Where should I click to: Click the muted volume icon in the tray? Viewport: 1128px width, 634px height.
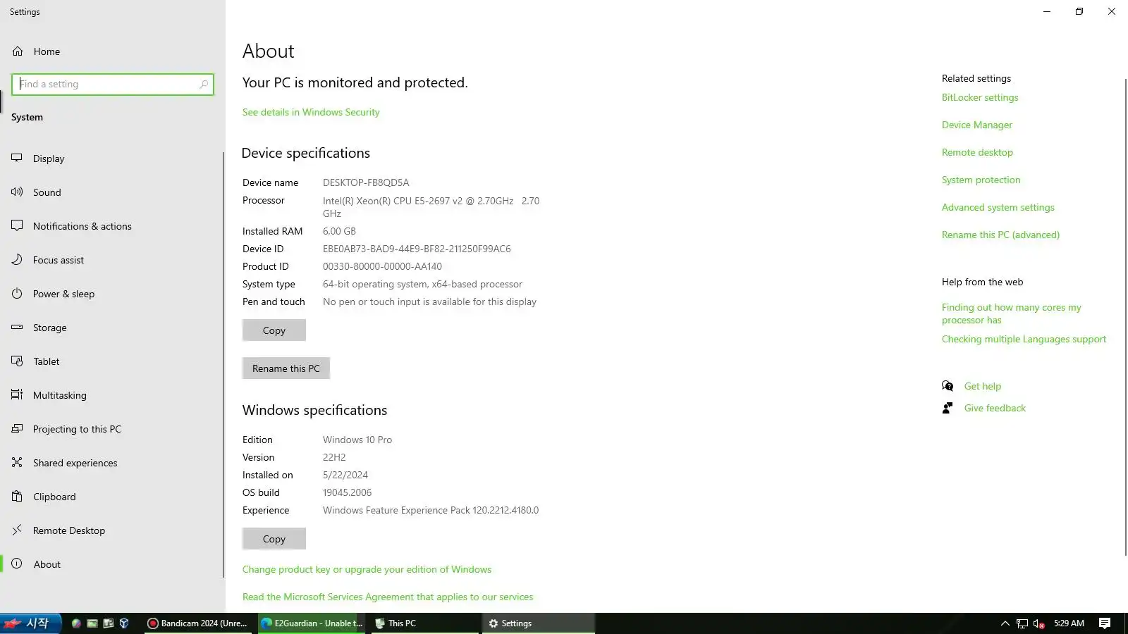point(1038,623)
